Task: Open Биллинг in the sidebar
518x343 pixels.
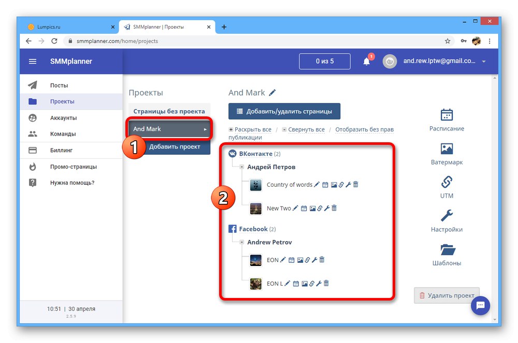Action: (71, 150)
